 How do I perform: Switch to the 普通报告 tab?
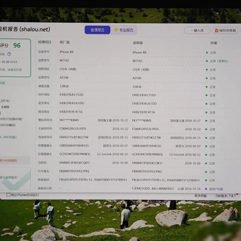(x=98, y=30)
